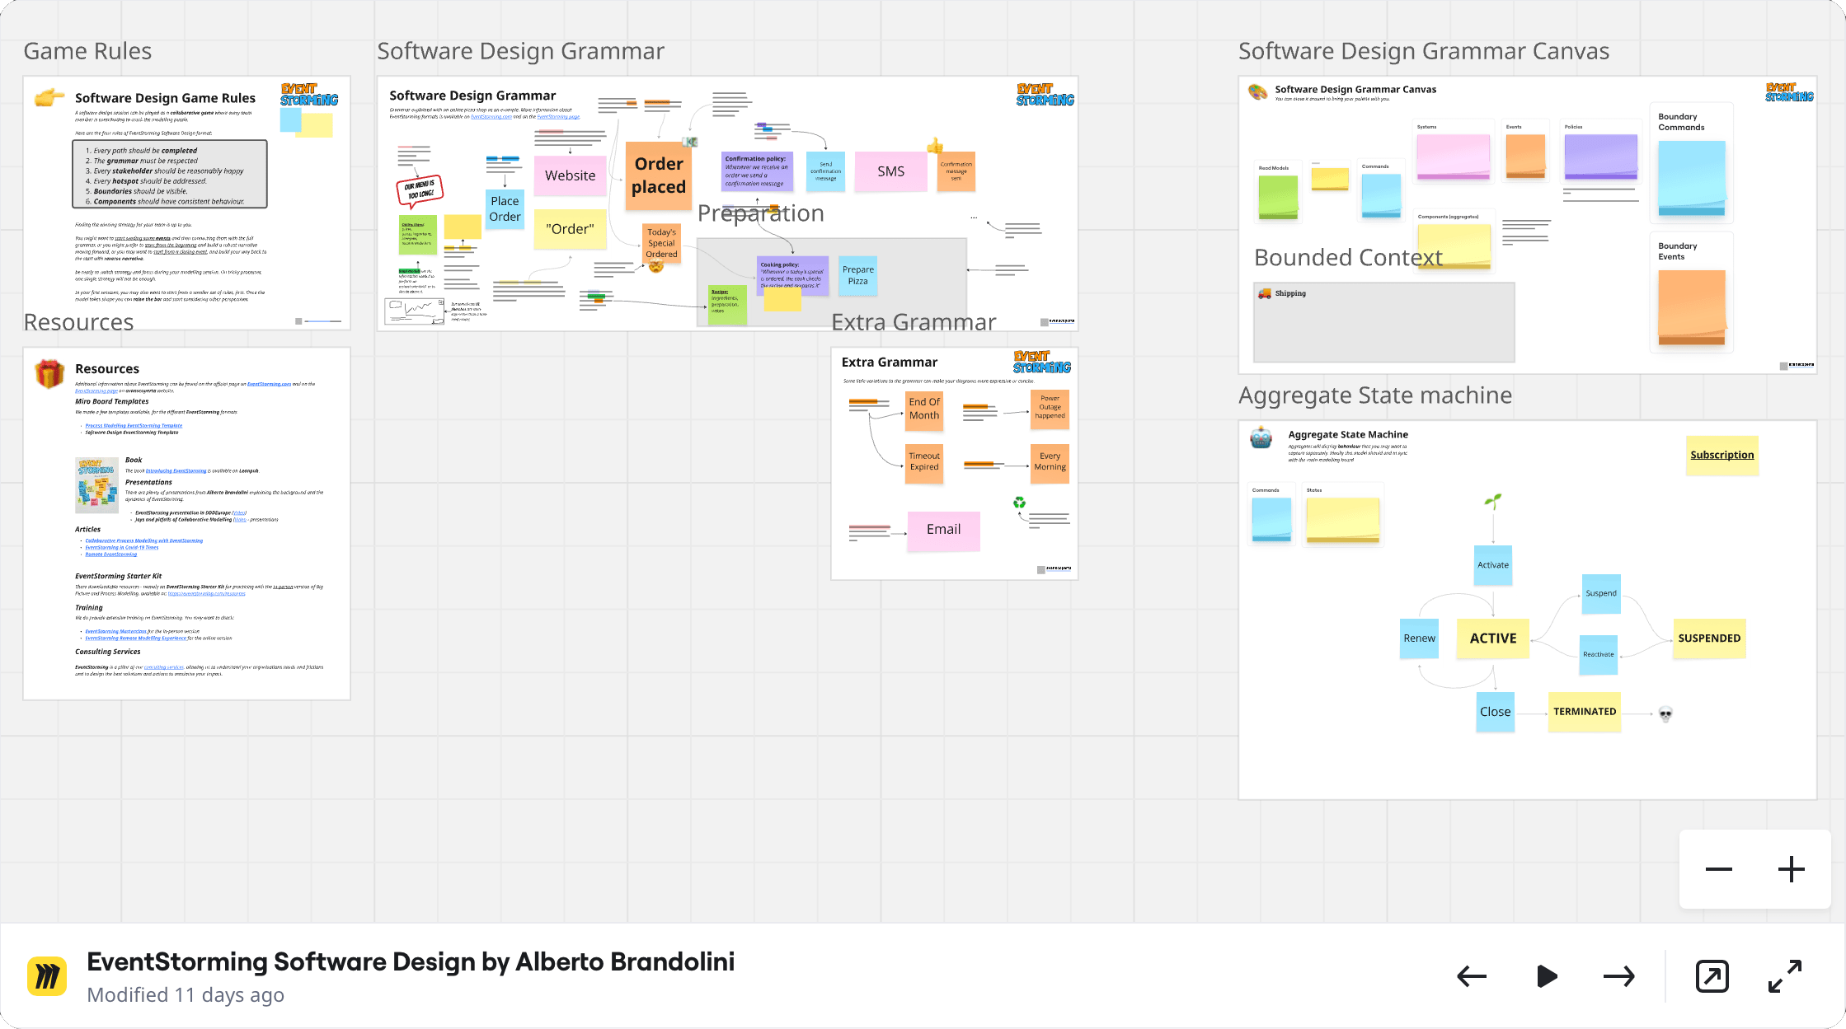
Task: Start presentation with the play button
Action: point(1547,977)
